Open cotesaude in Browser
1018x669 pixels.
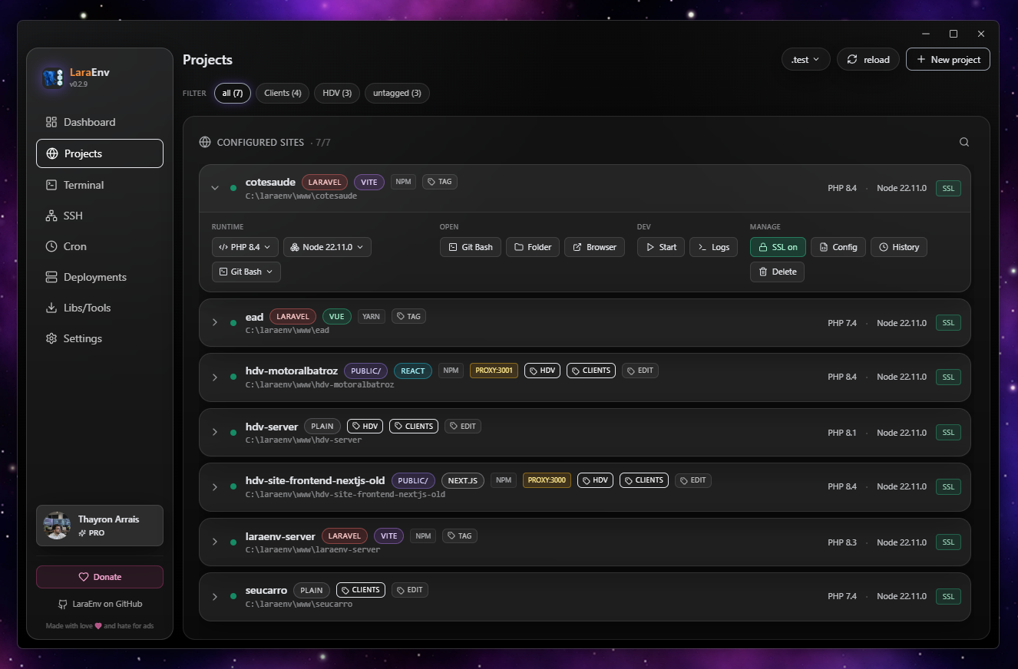point(594,247)
